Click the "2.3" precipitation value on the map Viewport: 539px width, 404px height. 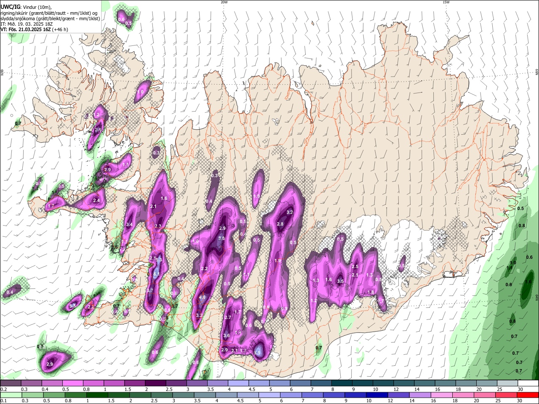click(158, 226)
